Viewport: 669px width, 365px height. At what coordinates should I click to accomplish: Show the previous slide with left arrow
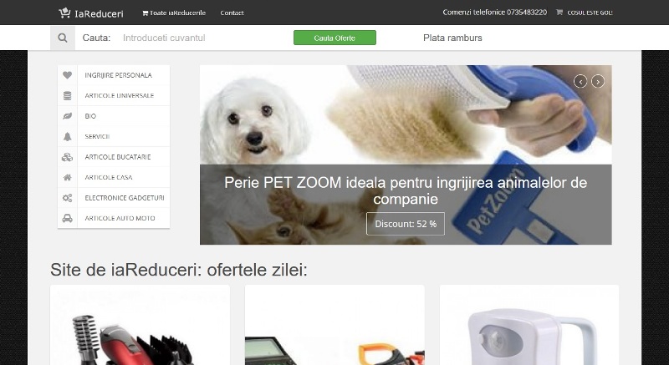click(x=580, y=81)
